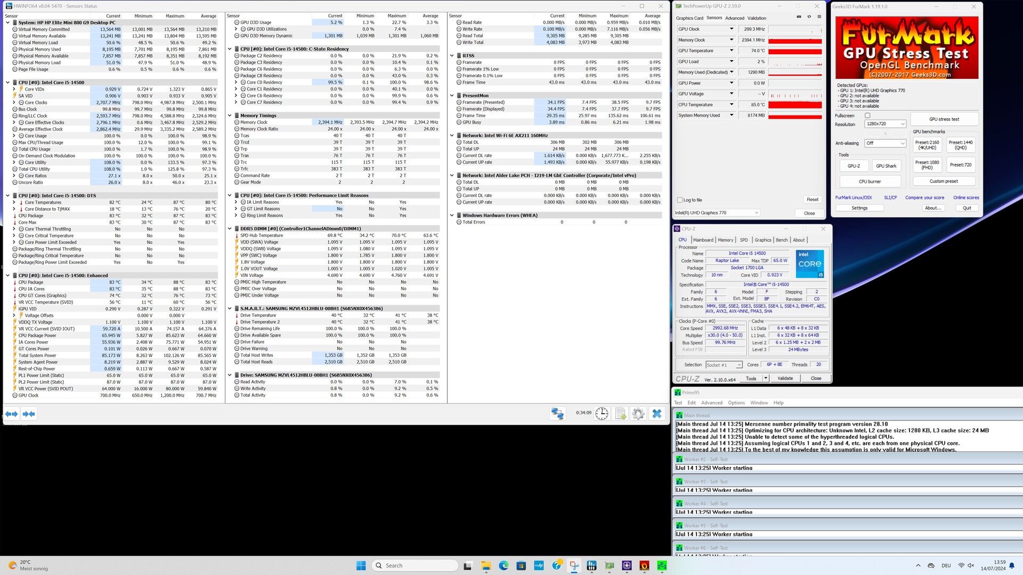Viewport: 1023px width, 575px height.
Task: Open Snipping Tool from taskbar
Action: [x=574, y=565]
